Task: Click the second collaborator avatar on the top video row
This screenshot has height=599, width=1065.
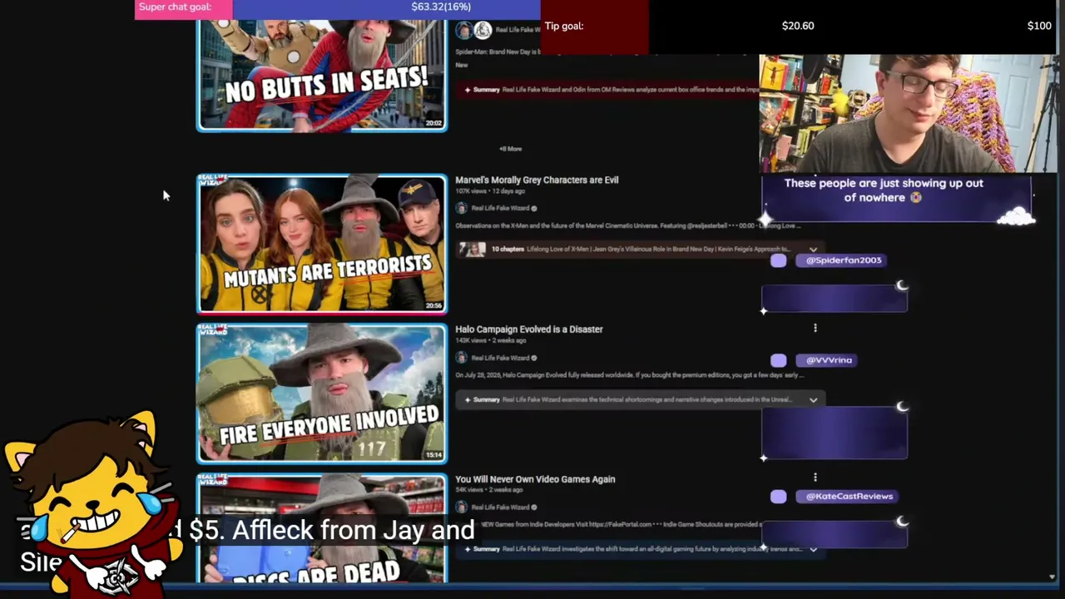Action: (x=483, y=31)
